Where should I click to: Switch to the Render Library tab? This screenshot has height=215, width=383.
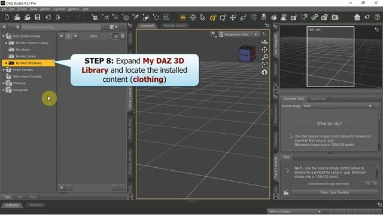pyautogui.click(x=175, y=26)
